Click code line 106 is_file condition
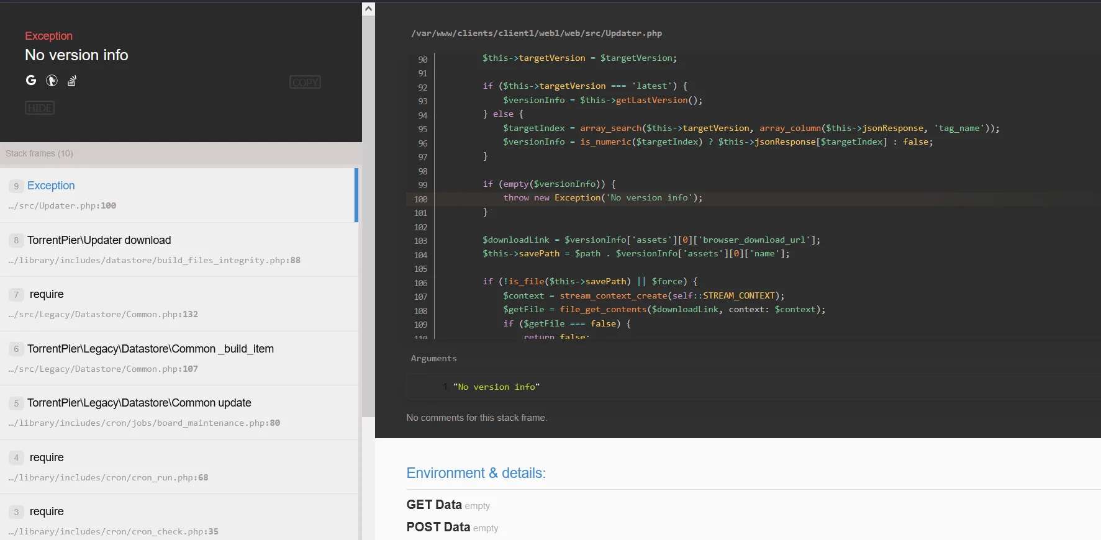Image resolution: width=1101 pixels, height=540 pixels. pos(591,282)
